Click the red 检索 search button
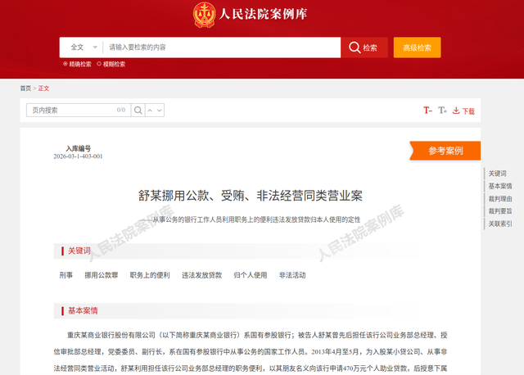Screen dimensions: 524x375 (x=364, y=47)
